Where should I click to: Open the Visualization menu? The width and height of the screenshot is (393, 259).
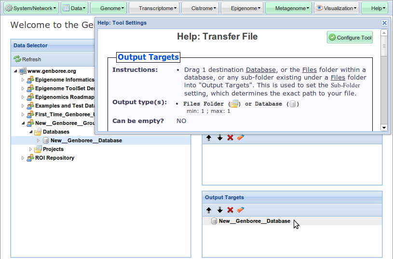337,8
